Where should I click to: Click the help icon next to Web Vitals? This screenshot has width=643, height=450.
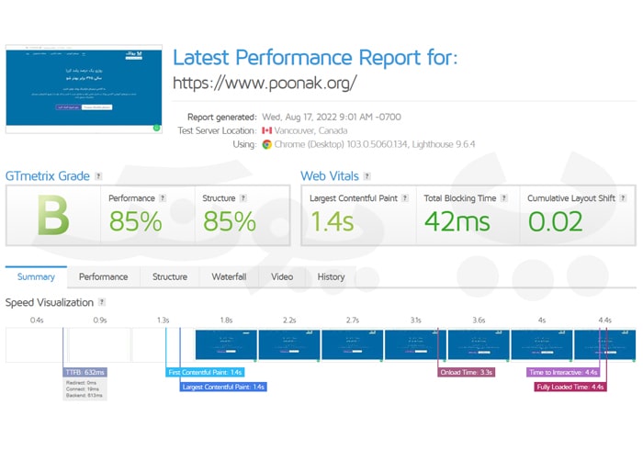[x=367, y=176]
